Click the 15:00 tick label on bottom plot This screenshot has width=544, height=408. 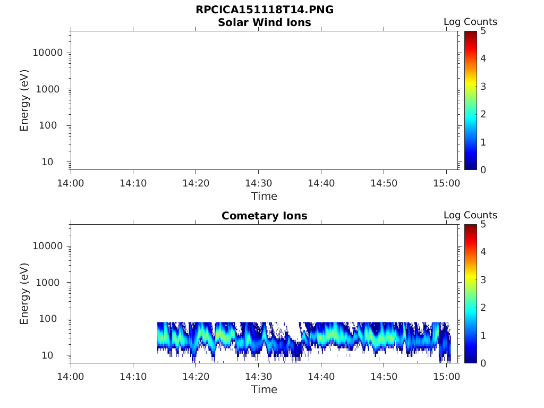[x=446, y=377]
